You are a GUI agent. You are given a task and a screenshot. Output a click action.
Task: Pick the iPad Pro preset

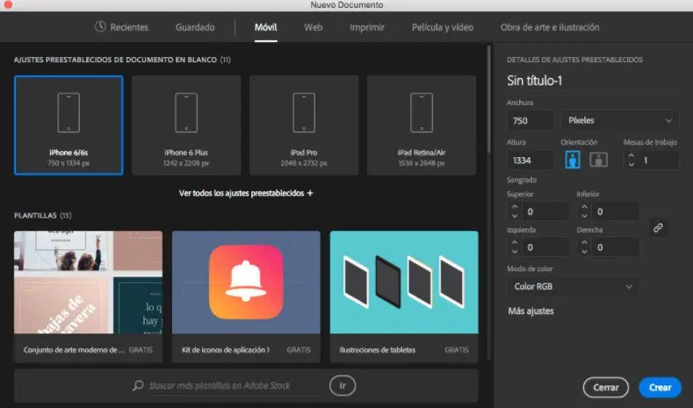click(303, 112)
